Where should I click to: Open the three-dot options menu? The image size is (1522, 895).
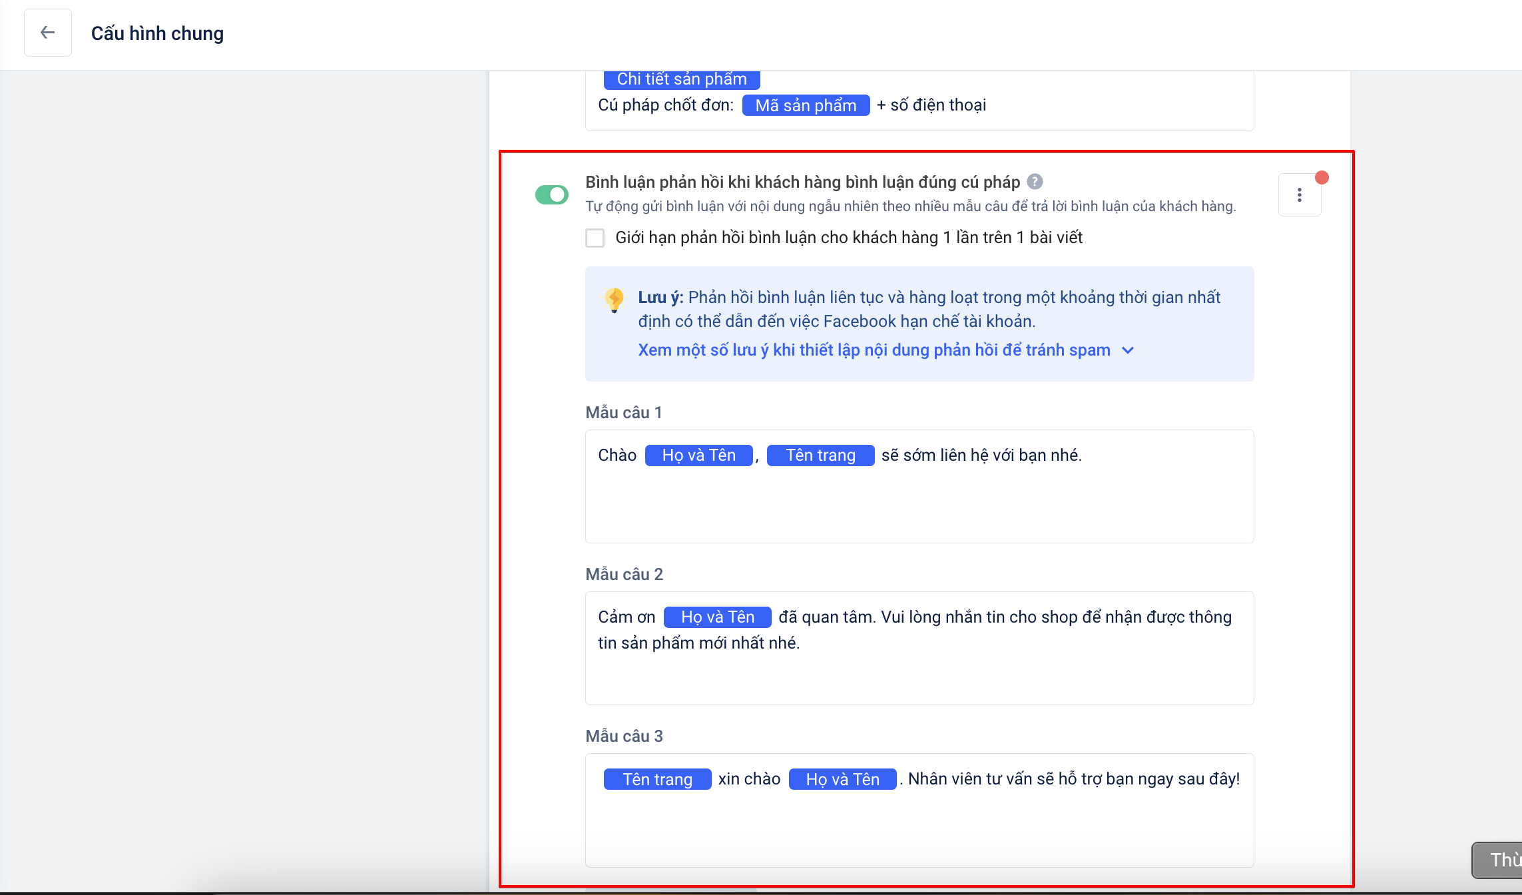pyautogui.click(x=1299, y=195)
